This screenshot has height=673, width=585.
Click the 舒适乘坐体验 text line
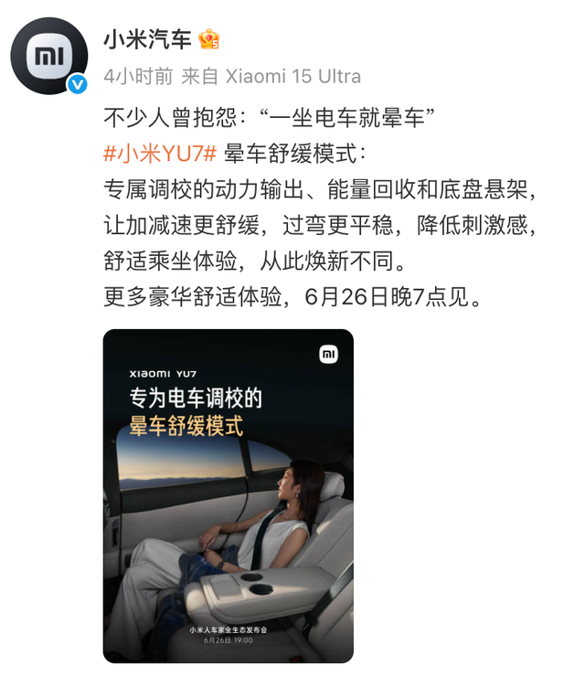(x=254, y=261)
